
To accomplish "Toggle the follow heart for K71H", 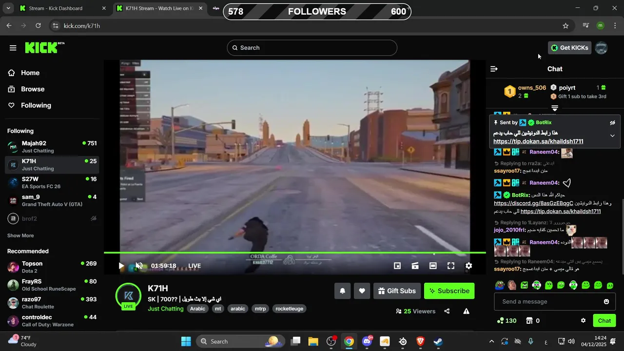I will point(362,291).
